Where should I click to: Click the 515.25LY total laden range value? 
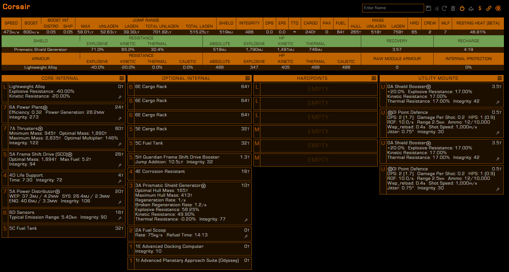pyautogui.click(x=199, y=32)
